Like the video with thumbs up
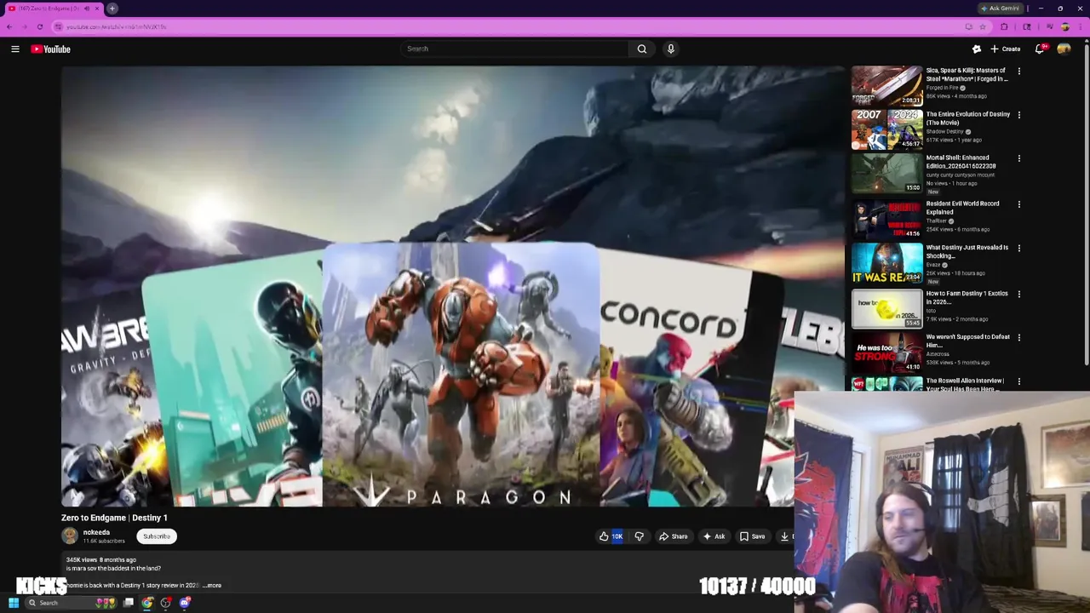1090x613 pixels. coord(611,536)
